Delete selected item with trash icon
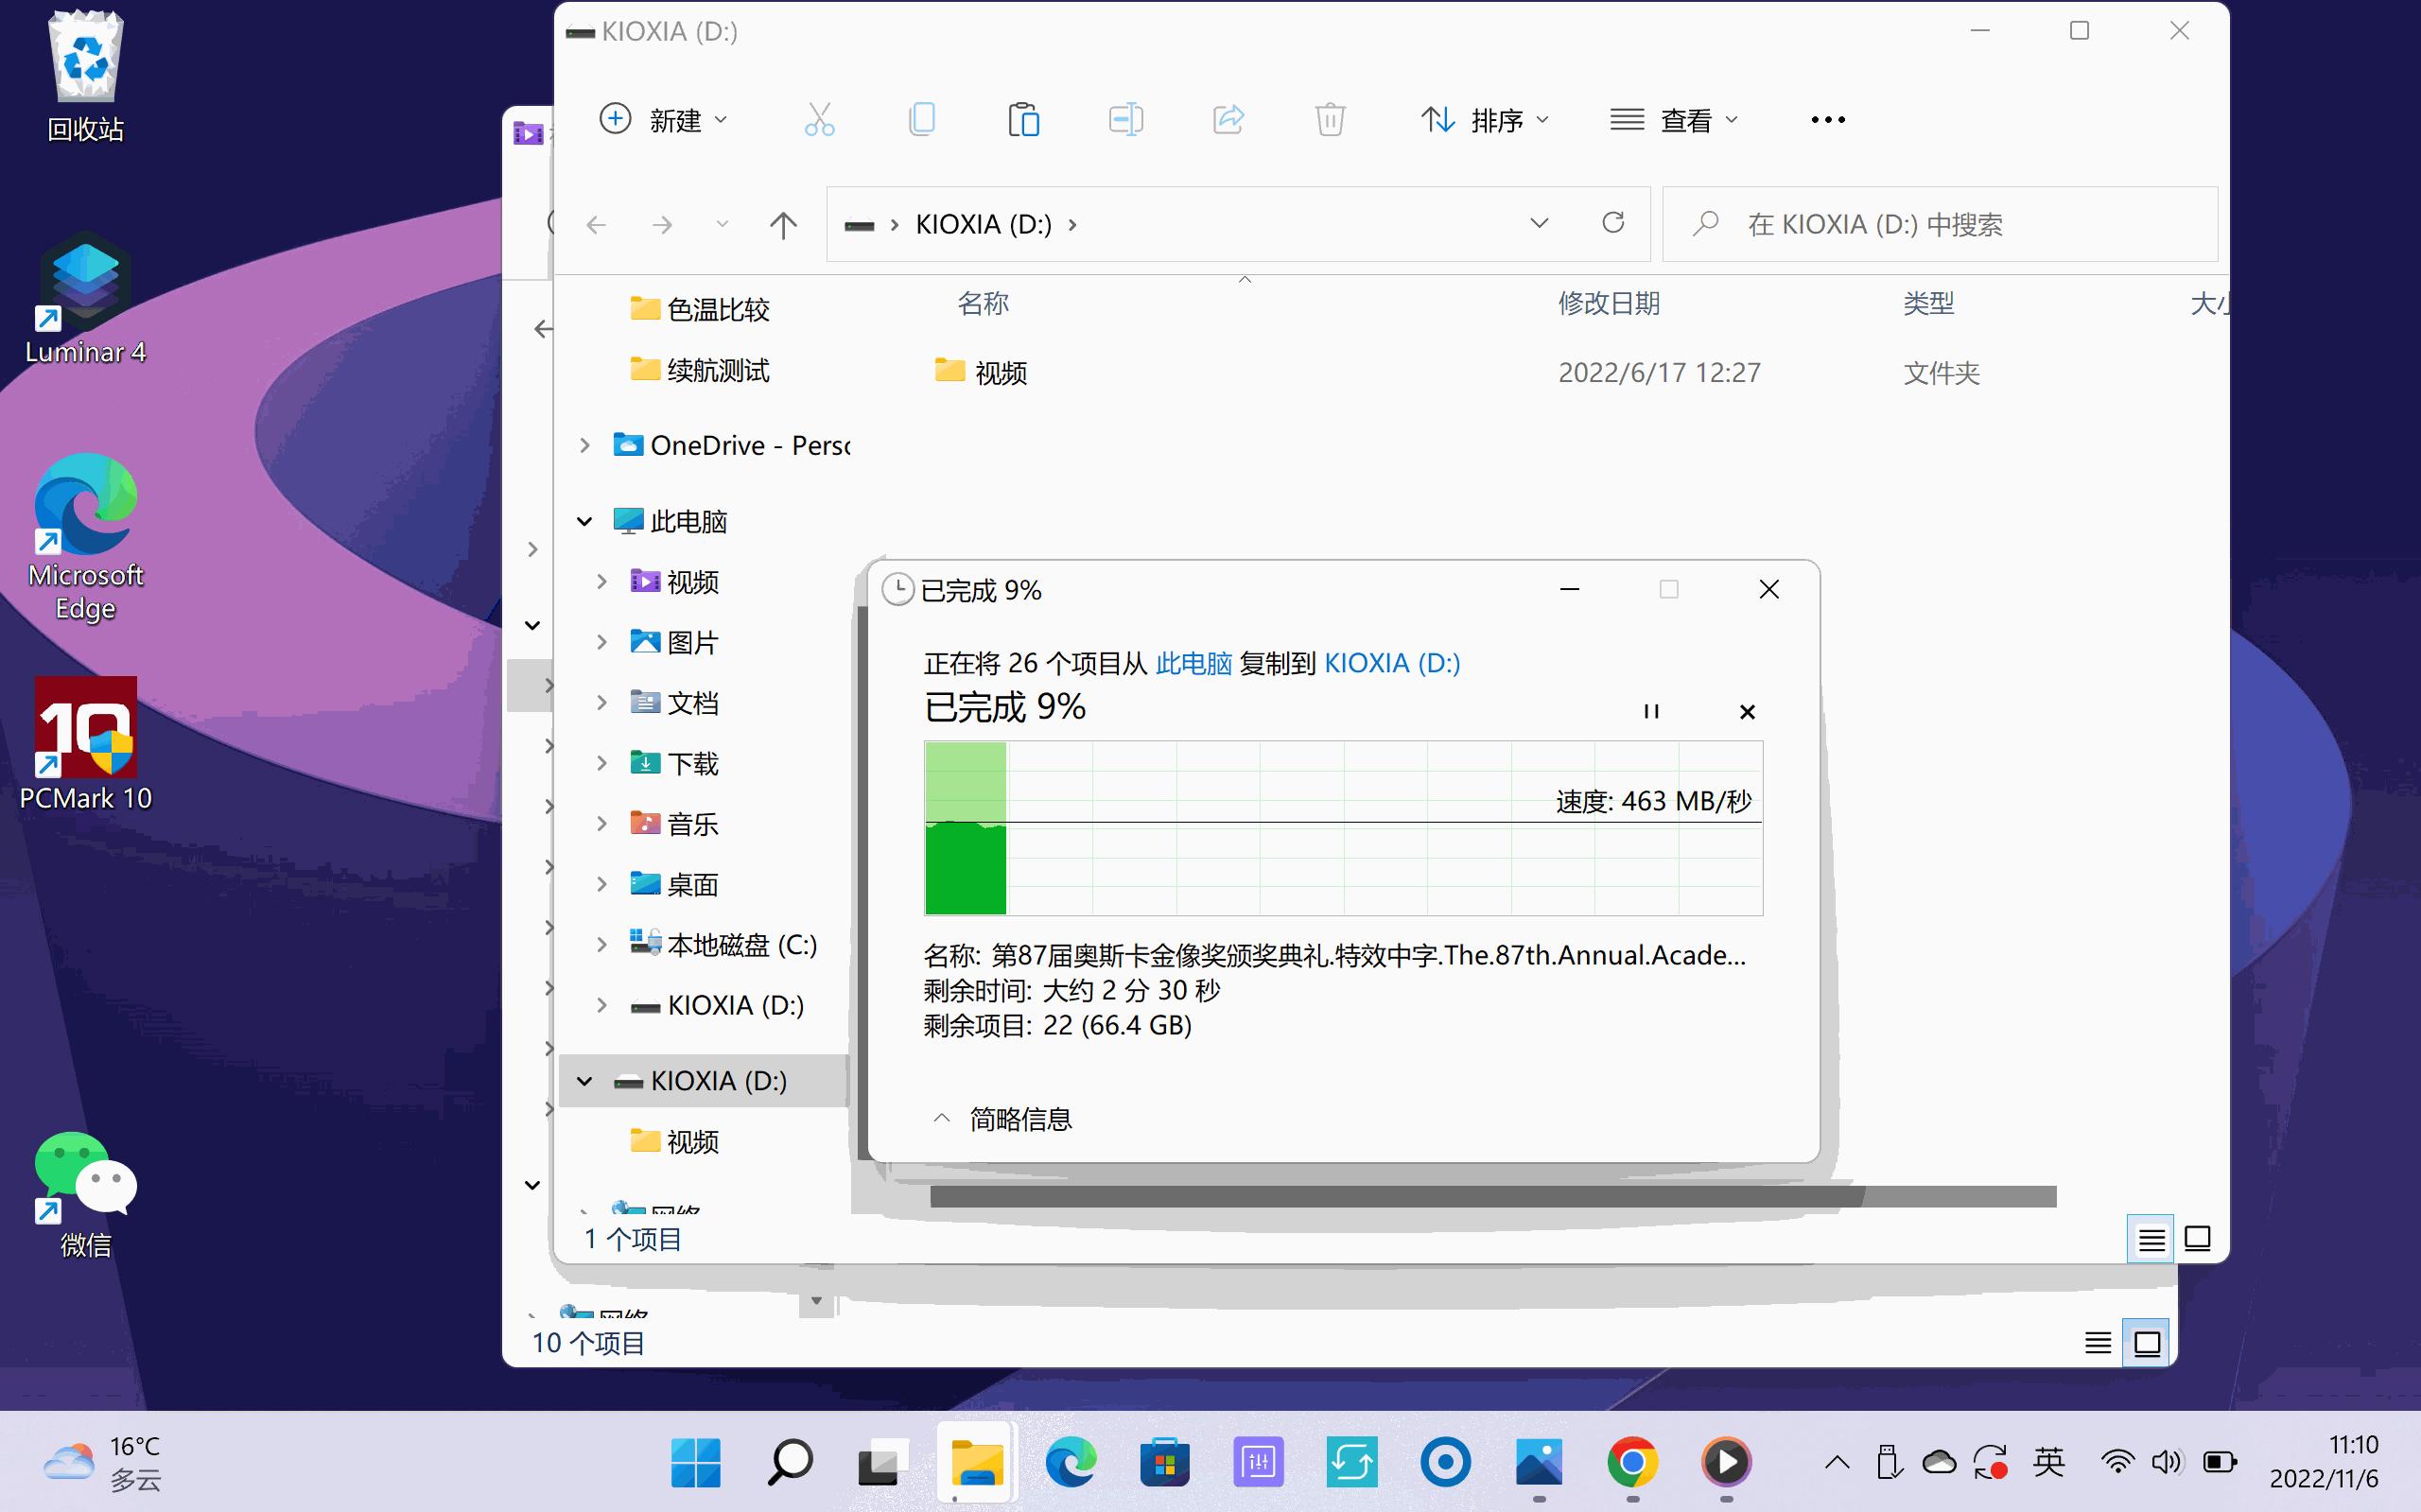2421x1512 pixels. coord(1330,119)
